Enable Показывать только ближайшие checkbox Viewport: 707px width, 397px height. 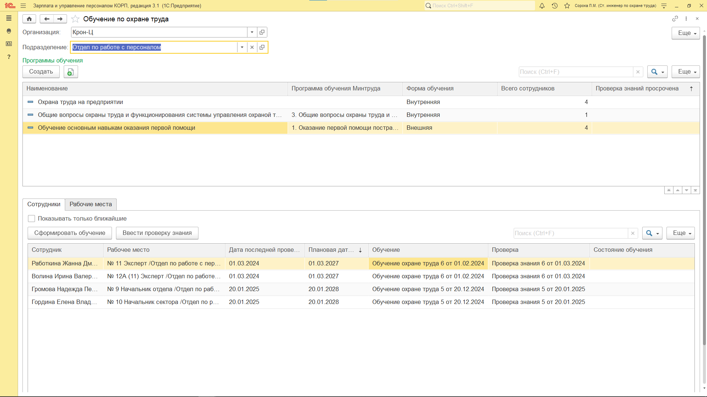[x=32, y=219]
